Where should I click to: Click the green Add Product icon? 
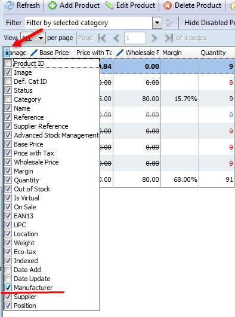52,5
